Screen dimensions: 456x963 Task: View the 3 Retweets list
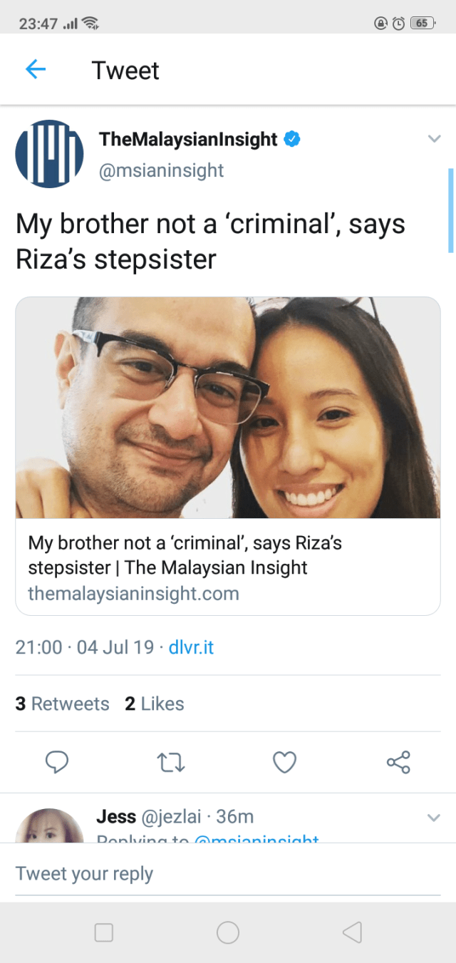(x=63, y=704)
